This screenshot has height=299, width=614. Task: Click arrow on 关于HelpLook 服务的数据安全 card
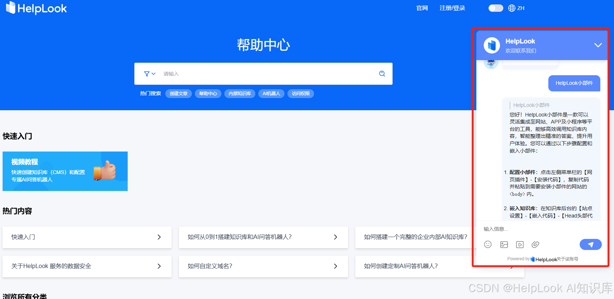point(159,266)
